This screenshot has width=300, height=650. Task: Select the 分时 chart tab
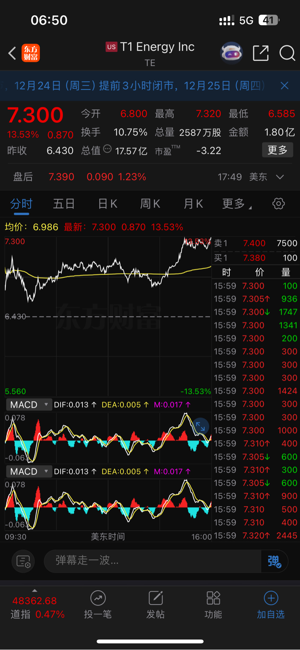tap(21, 204)
